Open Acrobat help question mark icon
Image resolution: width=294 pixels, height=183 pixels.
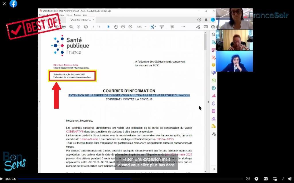199,20
